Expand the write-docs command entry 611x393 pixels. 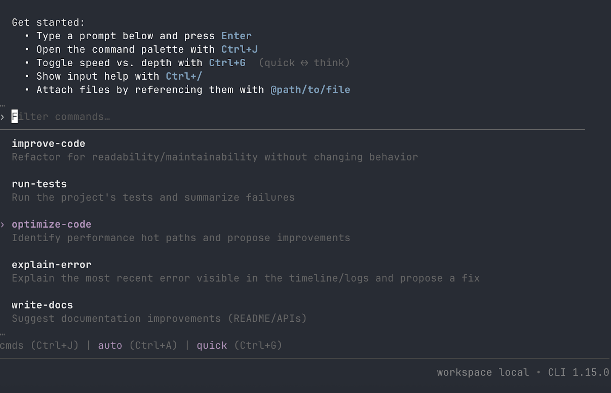pos(42,305)
